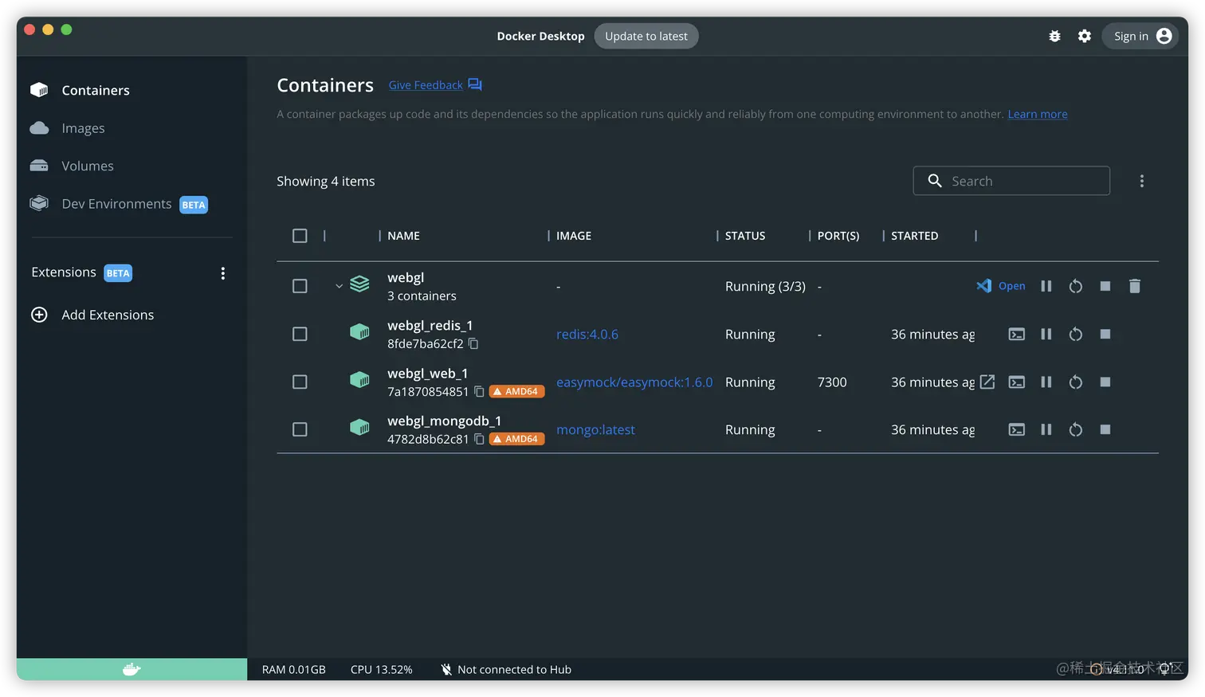Restart the webgl compose stack
Viewport: 1205px width, 697px height.
1075,286
